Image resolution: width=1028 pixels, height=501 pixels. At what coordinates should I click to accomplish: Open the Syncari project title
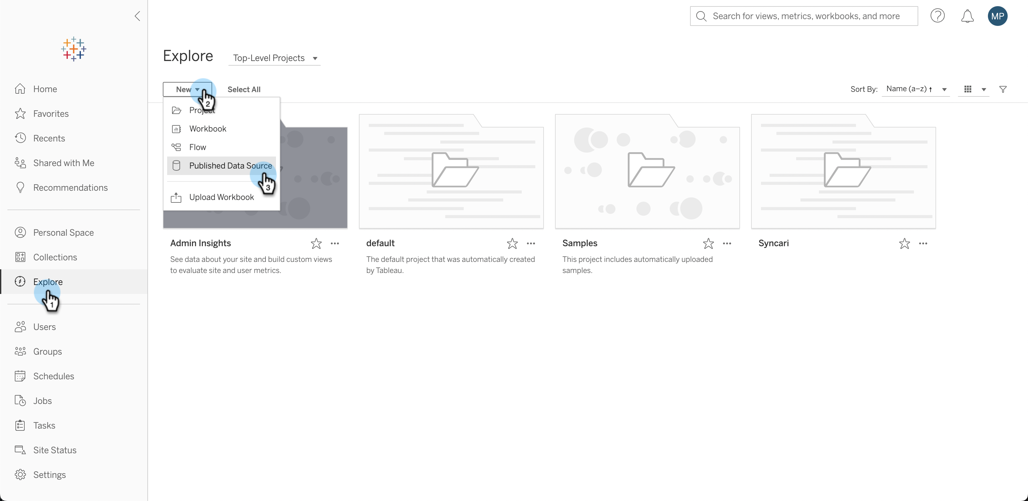[x=773, y=243]
